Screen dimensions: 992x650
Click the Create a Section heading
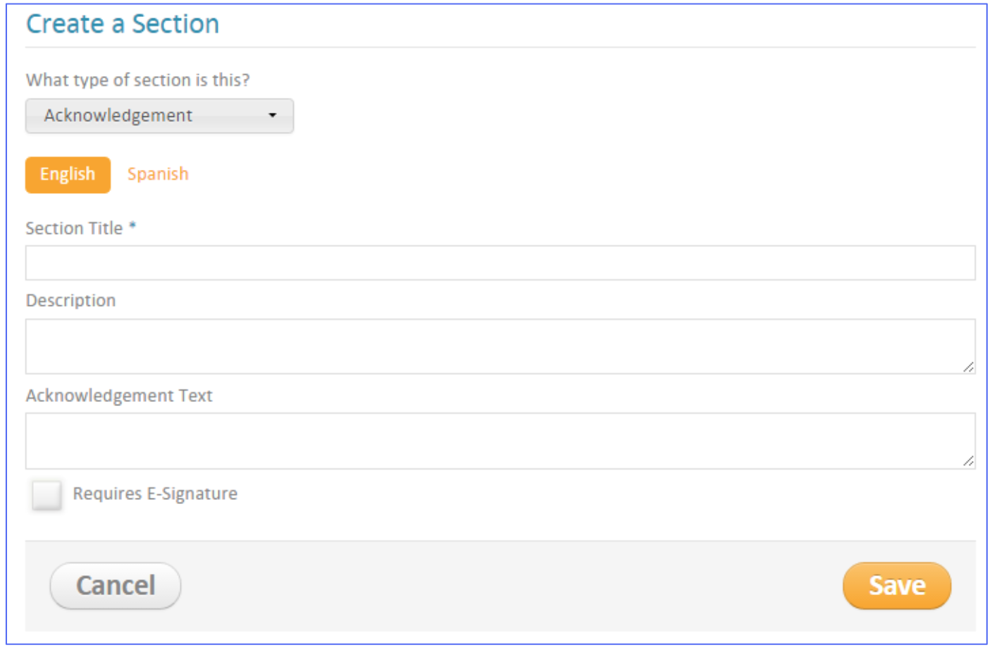123,24
